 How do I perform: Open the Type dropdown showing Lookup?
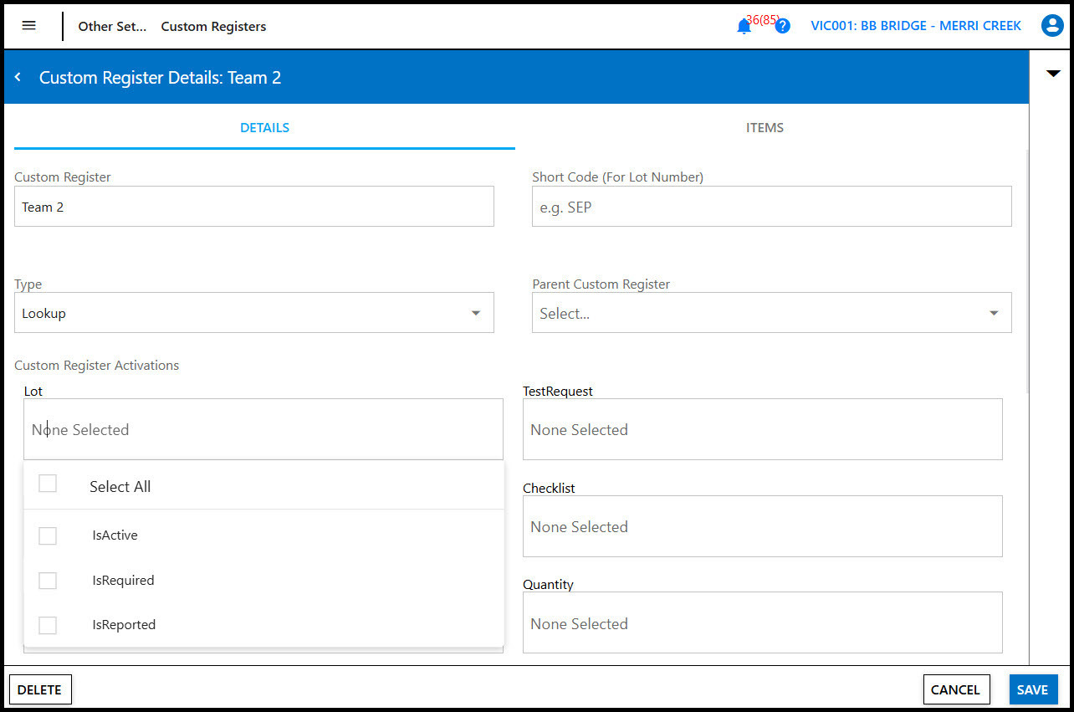pyautogui.click(x=254, y=313)
